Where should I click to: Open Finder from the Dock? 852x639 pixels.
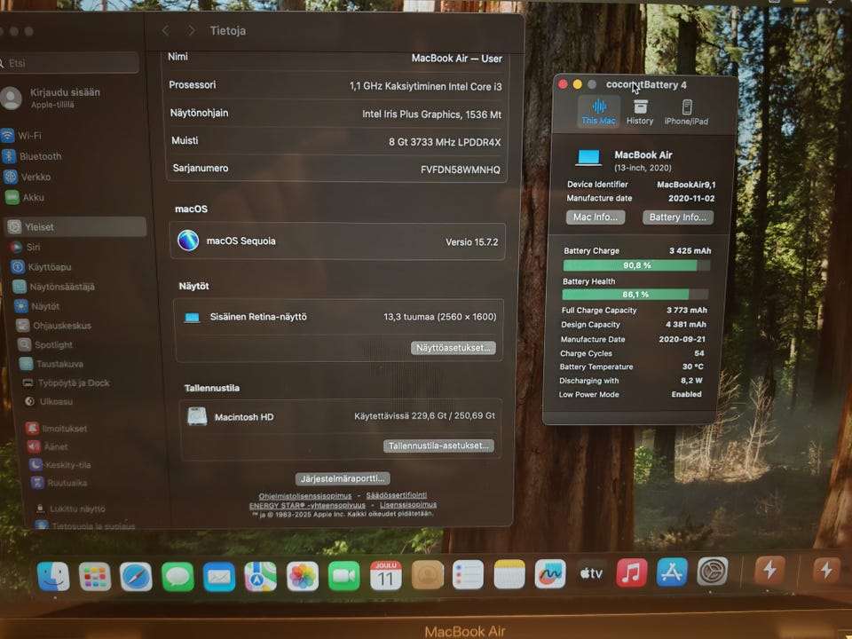[53, 577]
